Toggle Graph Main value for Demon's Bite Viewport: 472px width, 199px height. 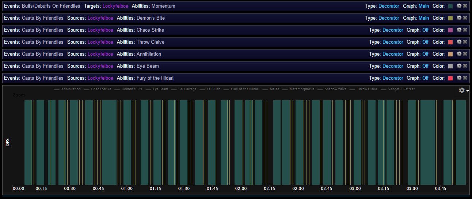point(424,18)
